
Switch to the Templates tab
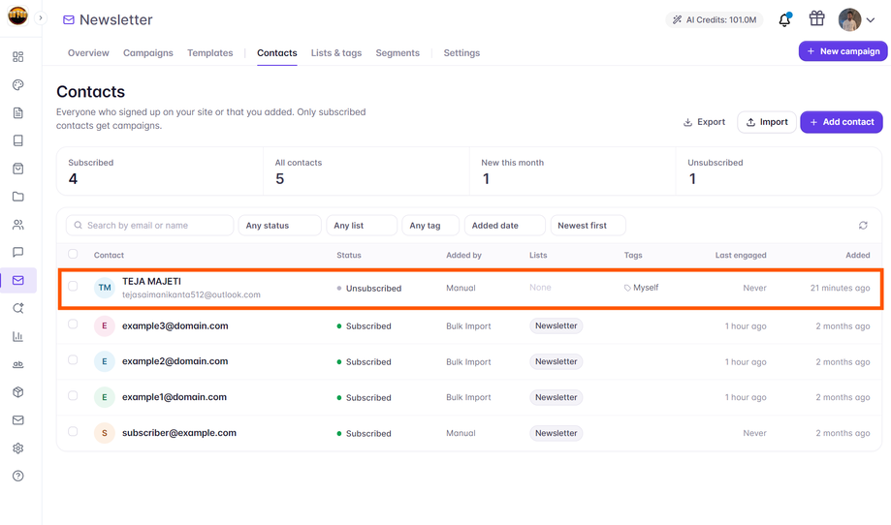(x=210, y=52)
